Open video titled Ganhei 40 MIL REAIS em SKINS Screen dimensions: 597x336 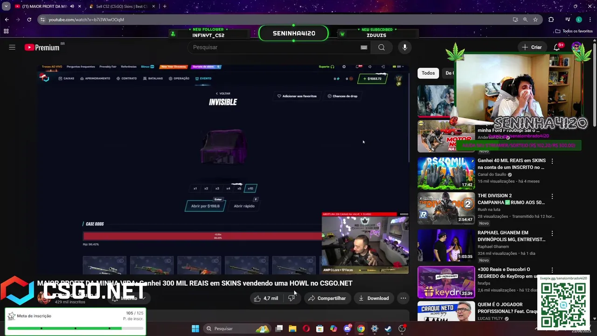512,164
